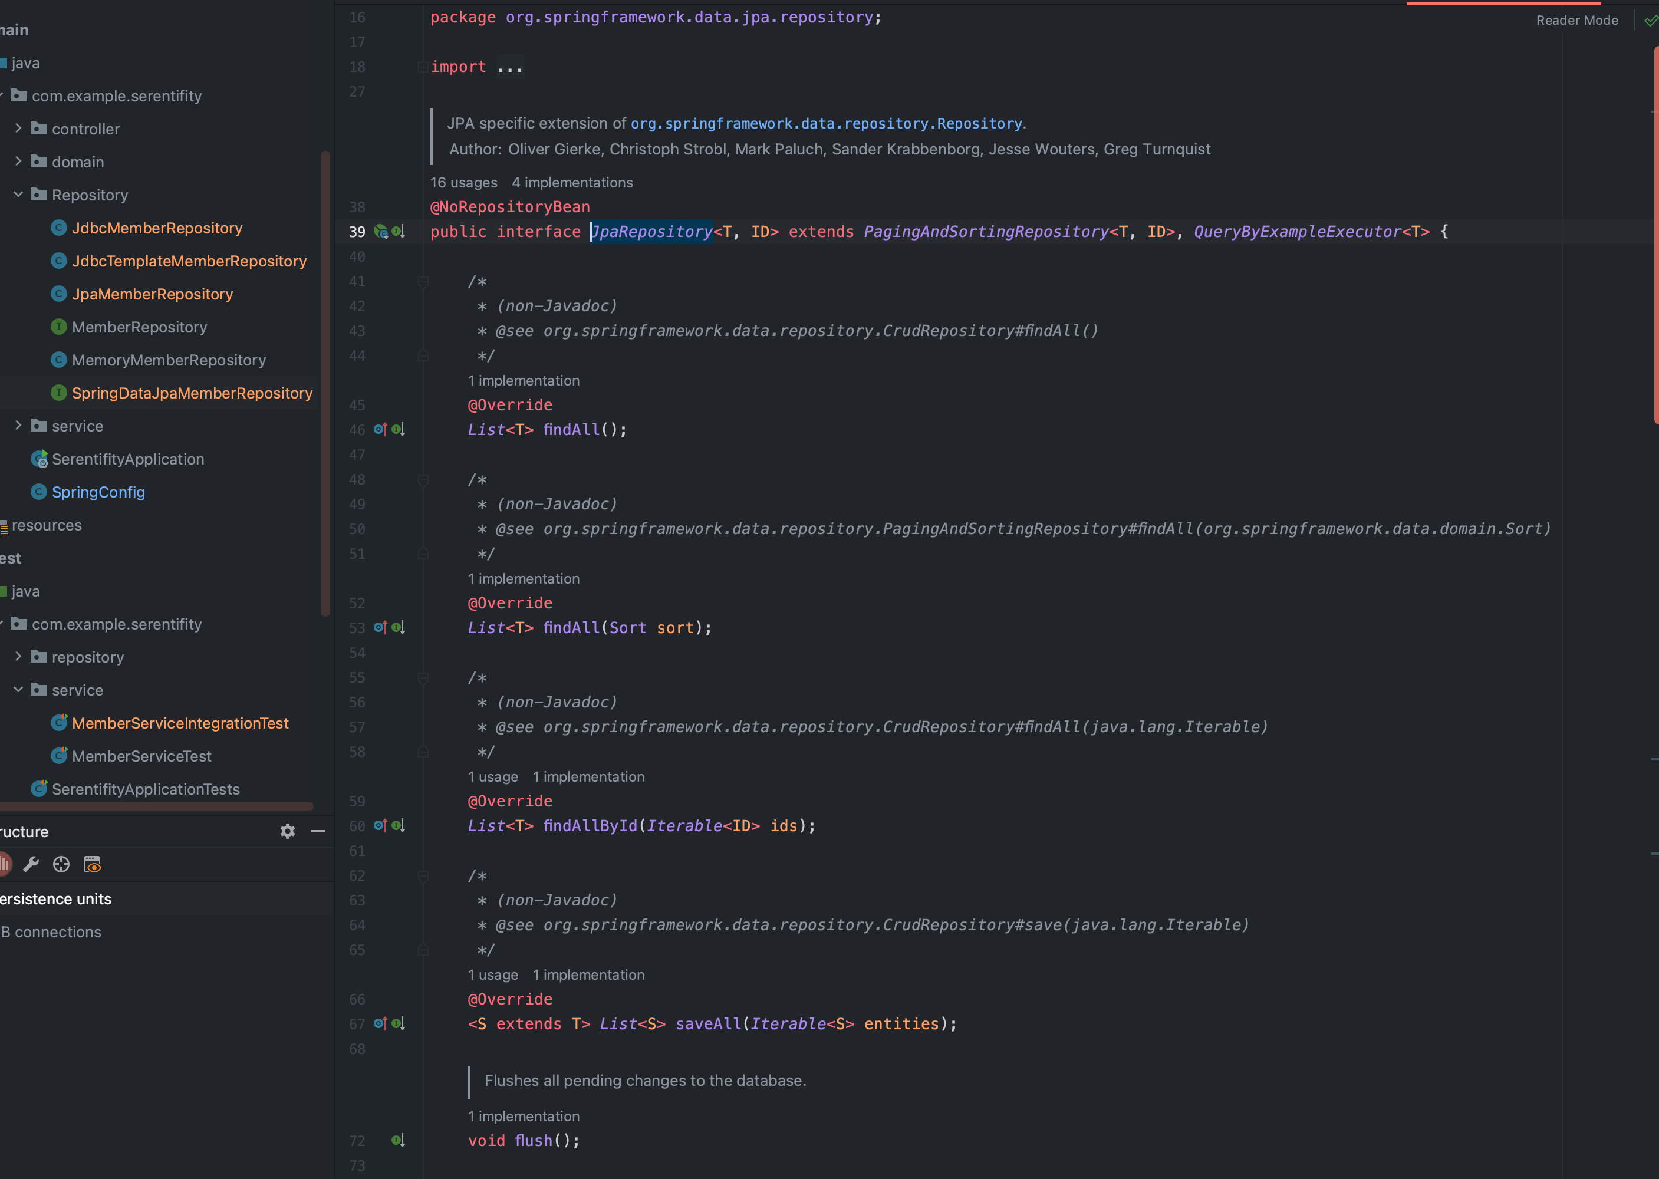Click the window-with-eye preview icon in Structure toolbar
The height and width of the screenshot is (1179, 1659).
pos(92,864)
